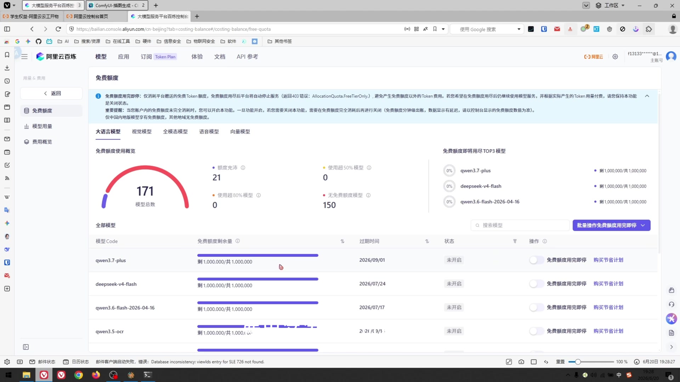Collapse the left navigation panel
680x382 pixels.
point(26,347)
